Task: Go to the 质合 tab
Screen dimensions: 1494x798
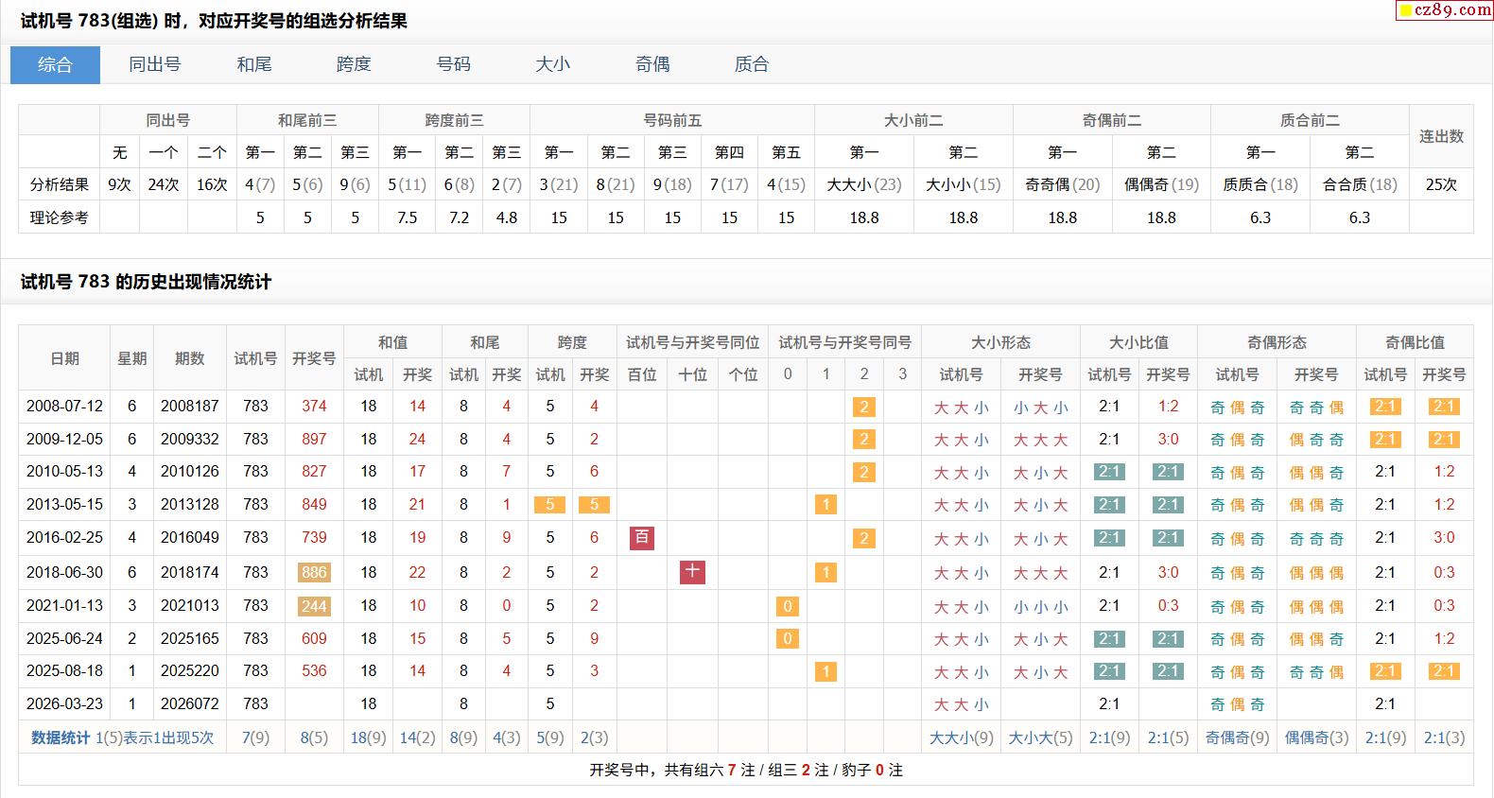Action: click(752, 64)
